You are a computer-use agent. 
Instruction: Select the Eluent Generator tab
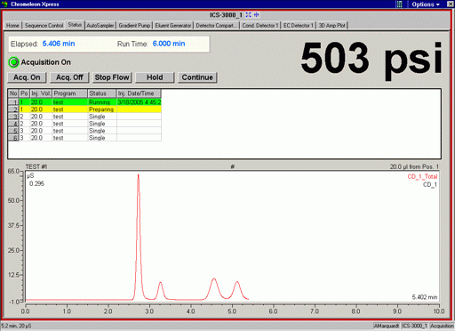click(x=173, y=26)
